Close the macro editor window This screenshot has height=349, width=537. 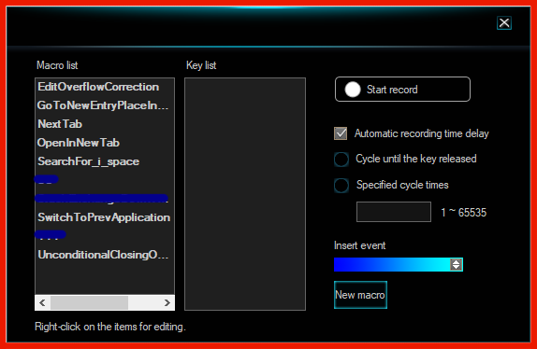(x=503, y=23)
